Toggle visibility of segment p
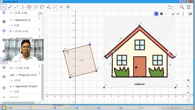 (4, 88)
